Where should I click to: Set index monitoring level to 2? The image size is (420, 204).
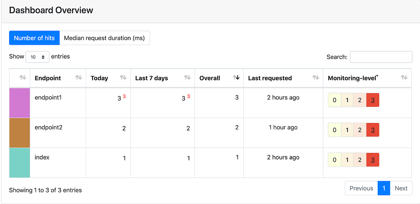(x=360, y=160)
